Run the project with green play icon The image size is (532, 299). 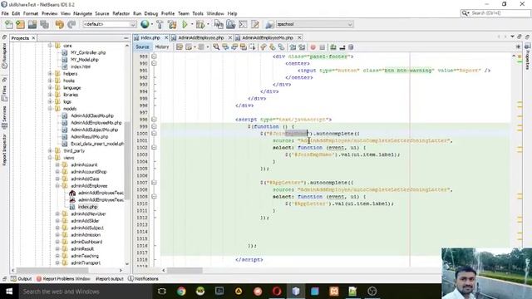pos(185,24)
